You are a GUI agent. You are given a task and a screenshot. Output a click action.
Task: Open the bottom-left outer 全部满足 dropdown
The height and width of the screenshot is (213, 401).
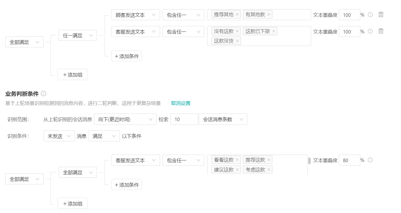pyautogui.click(x=25, y=179)
